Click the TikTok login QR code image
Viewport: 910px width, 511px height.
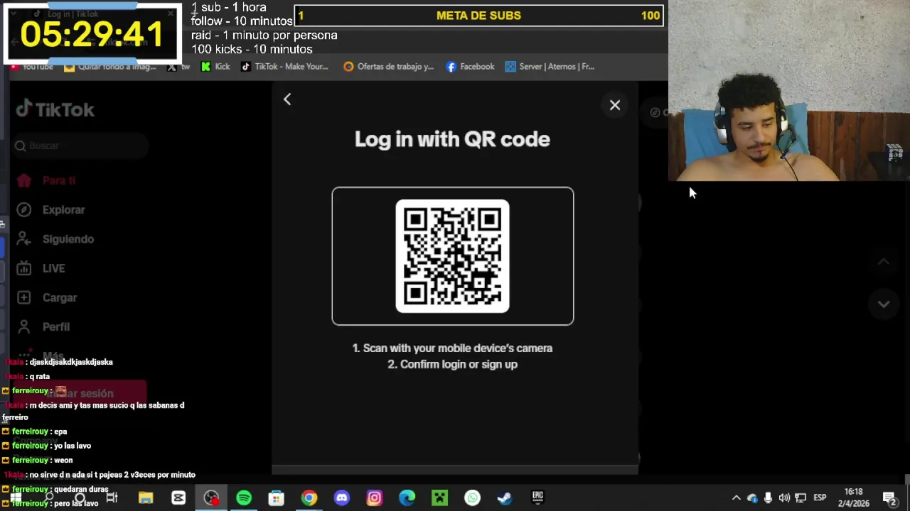pyautogui.click(x=452, y=256)
